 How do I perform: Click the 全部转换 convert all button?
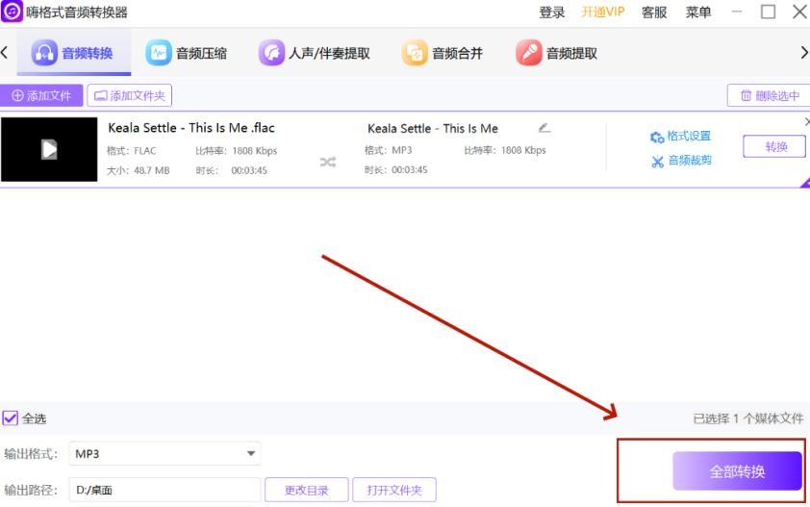tap(737, 471)
